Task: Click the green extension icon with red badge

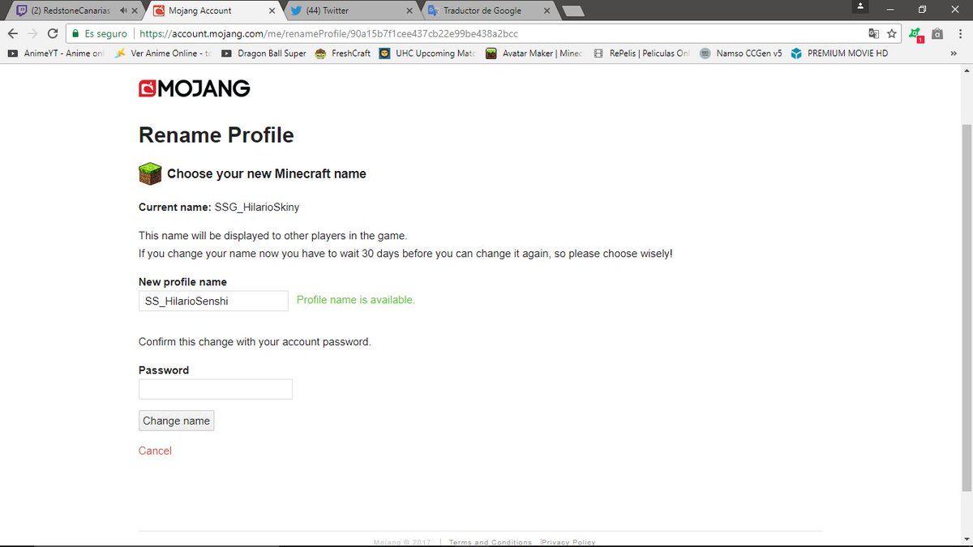Action: pos(915,34)
